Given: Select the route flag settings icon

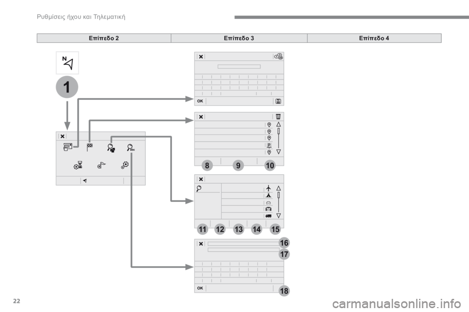Looking at the screenshot, I should (101, 165).
